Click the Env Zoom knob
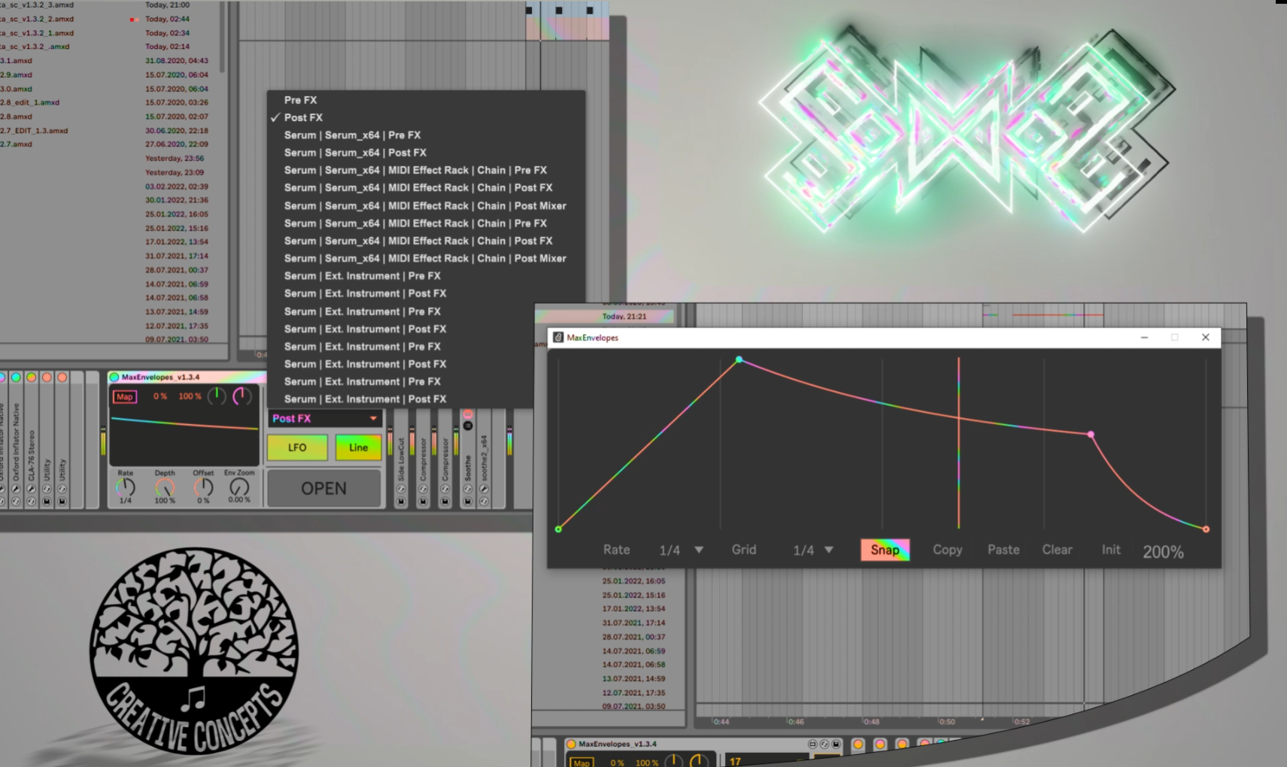Image resolution: width=1287 pixels, height=767 pixels. [239, 487]
